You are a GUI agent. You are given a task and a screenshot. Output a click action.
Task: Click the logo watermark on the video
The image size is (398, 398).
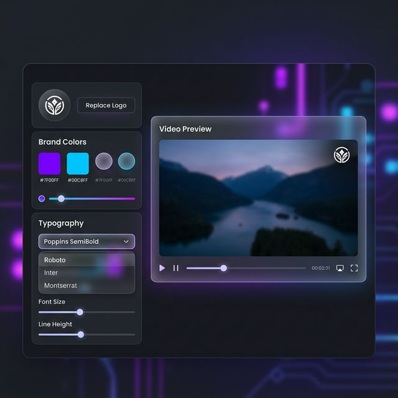(341, 155)
